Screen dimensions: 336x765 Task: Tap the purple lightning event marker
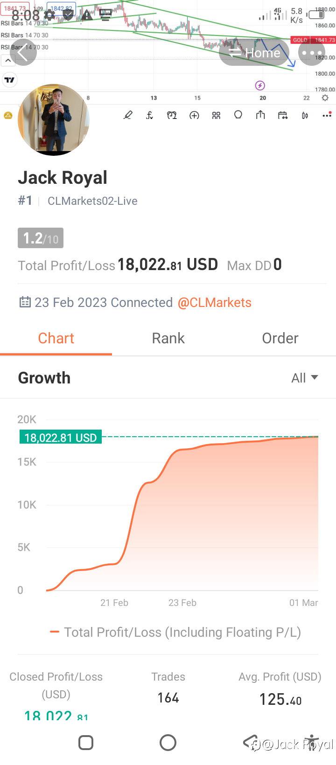click(260, 85)
